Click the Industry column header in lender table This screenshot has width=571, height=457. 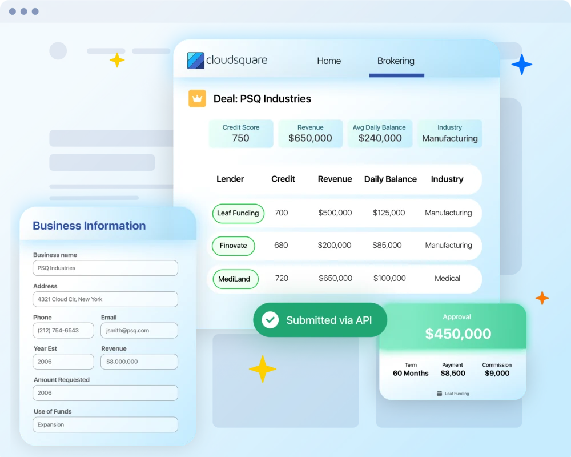click(x=447, y=179)
